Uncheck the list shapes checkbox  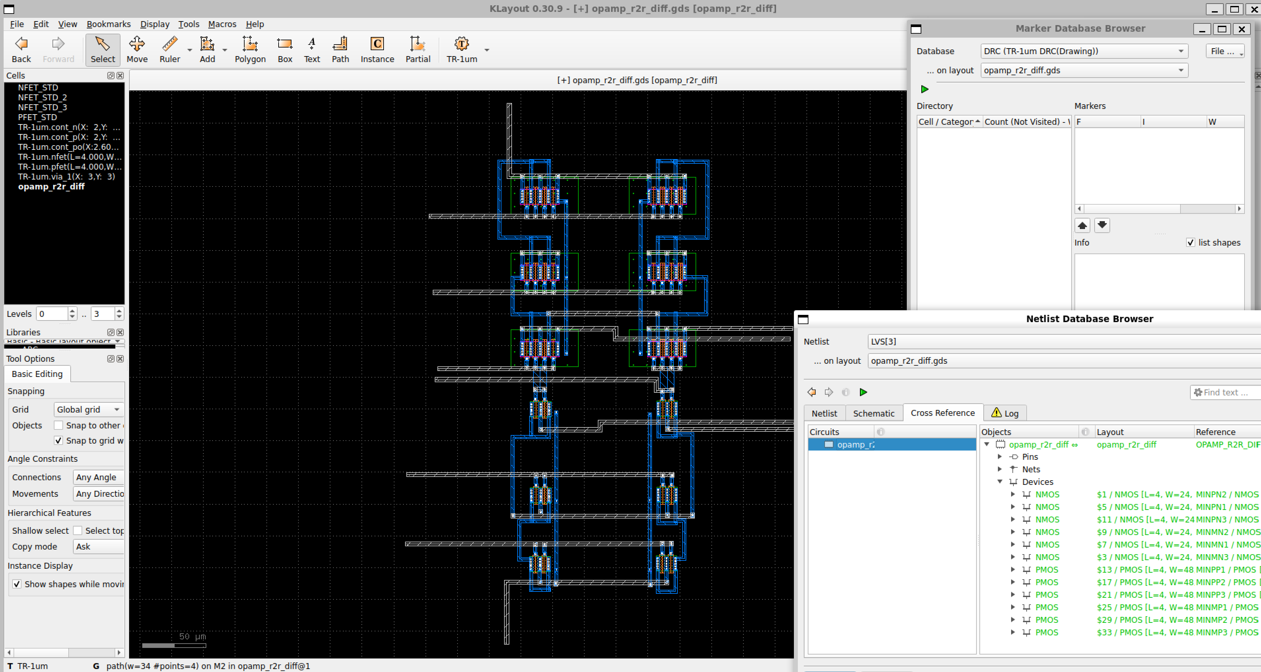(1190, 243)
